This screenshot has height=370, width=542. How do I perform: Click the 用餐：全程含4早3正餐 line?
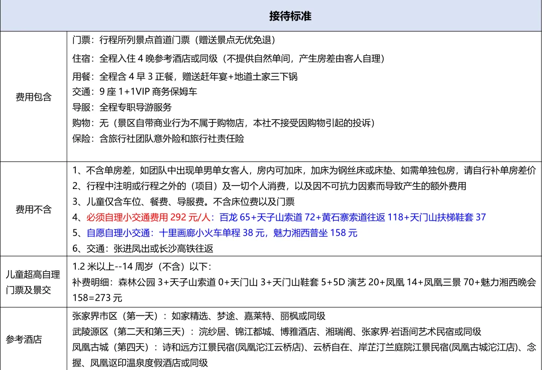pyautogui.click(x=185, y=76)
